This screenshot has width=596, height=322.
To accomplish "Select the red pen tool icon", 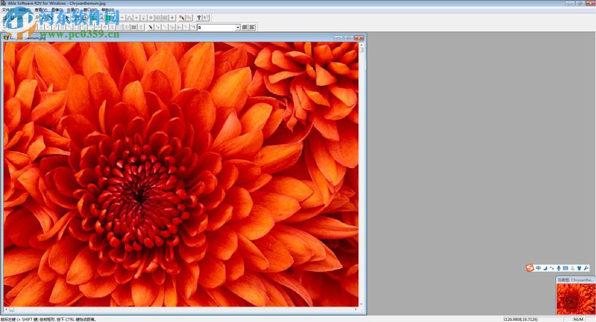I will (182, 18).
